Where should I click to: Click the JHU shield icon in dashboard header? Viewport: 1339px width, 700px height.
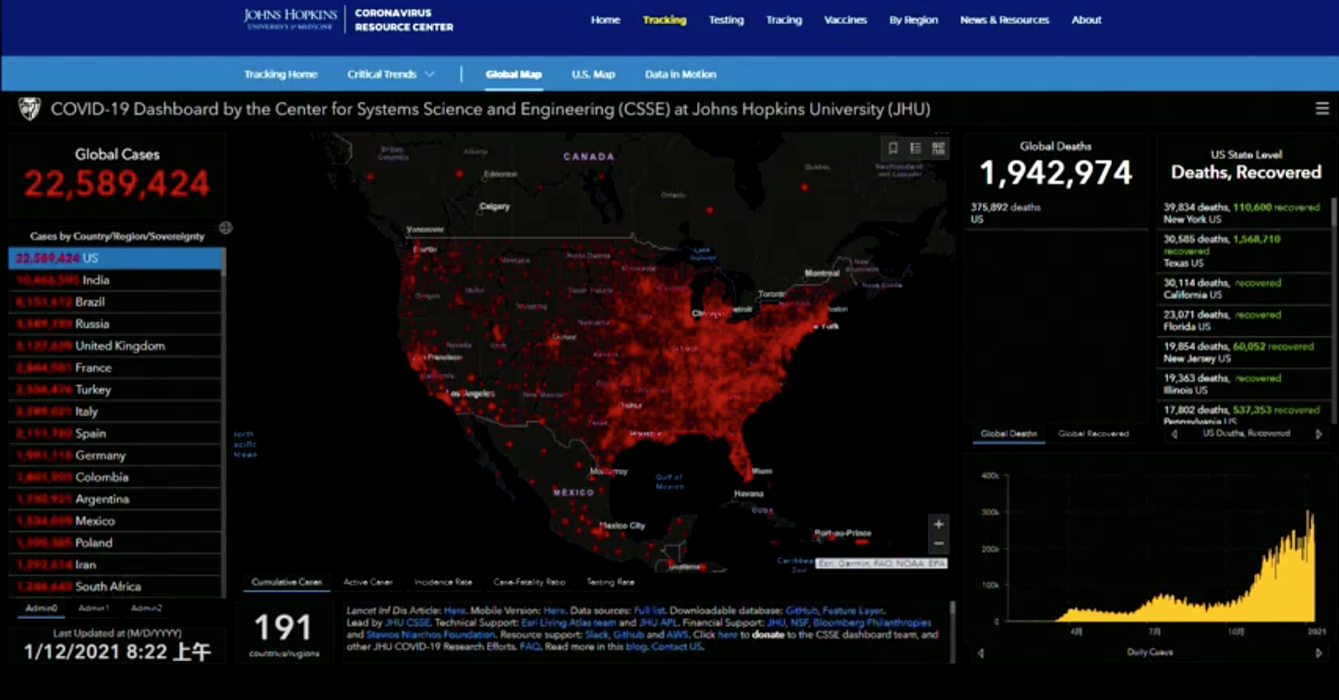pos(30,109)
